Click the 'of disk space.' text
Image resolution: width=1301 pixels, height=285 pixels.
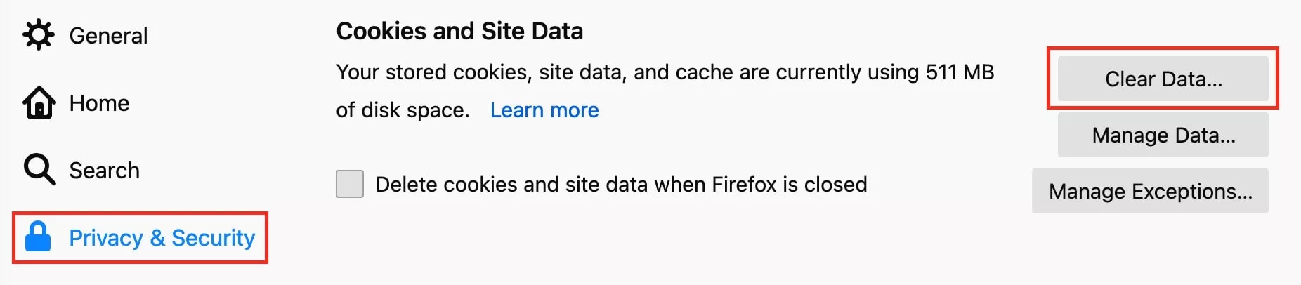pyautogui.click(x=403, y=110)
